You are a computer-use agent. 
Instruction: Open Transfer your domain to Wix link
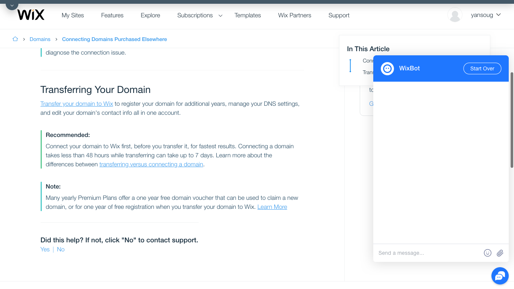[77, 103]
